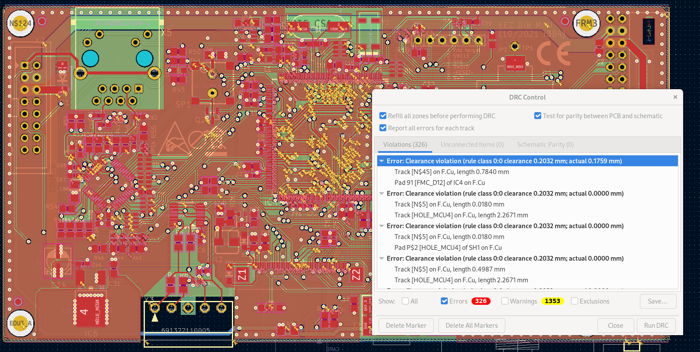Collapse the violation containing Pad P$2 of SH1

click(382, 226)
